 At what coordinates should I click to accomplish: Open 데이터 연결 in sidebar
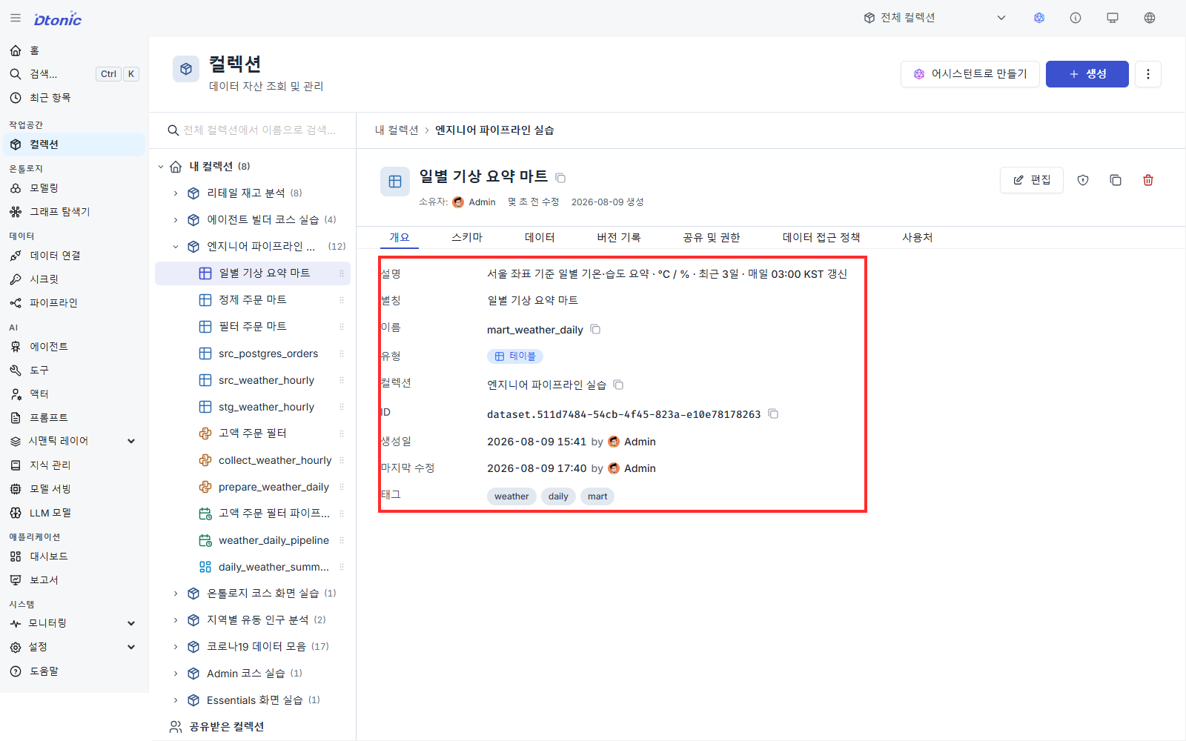(74, 256)
